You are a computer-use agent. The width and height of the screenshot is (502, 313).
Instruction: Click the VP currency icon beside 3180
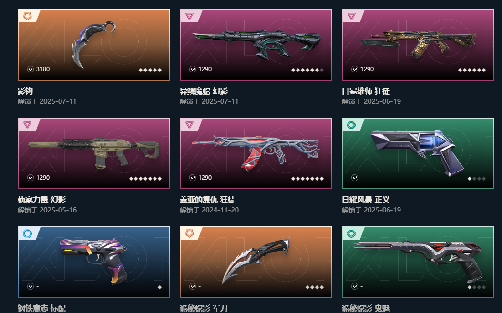click(31, 69)
